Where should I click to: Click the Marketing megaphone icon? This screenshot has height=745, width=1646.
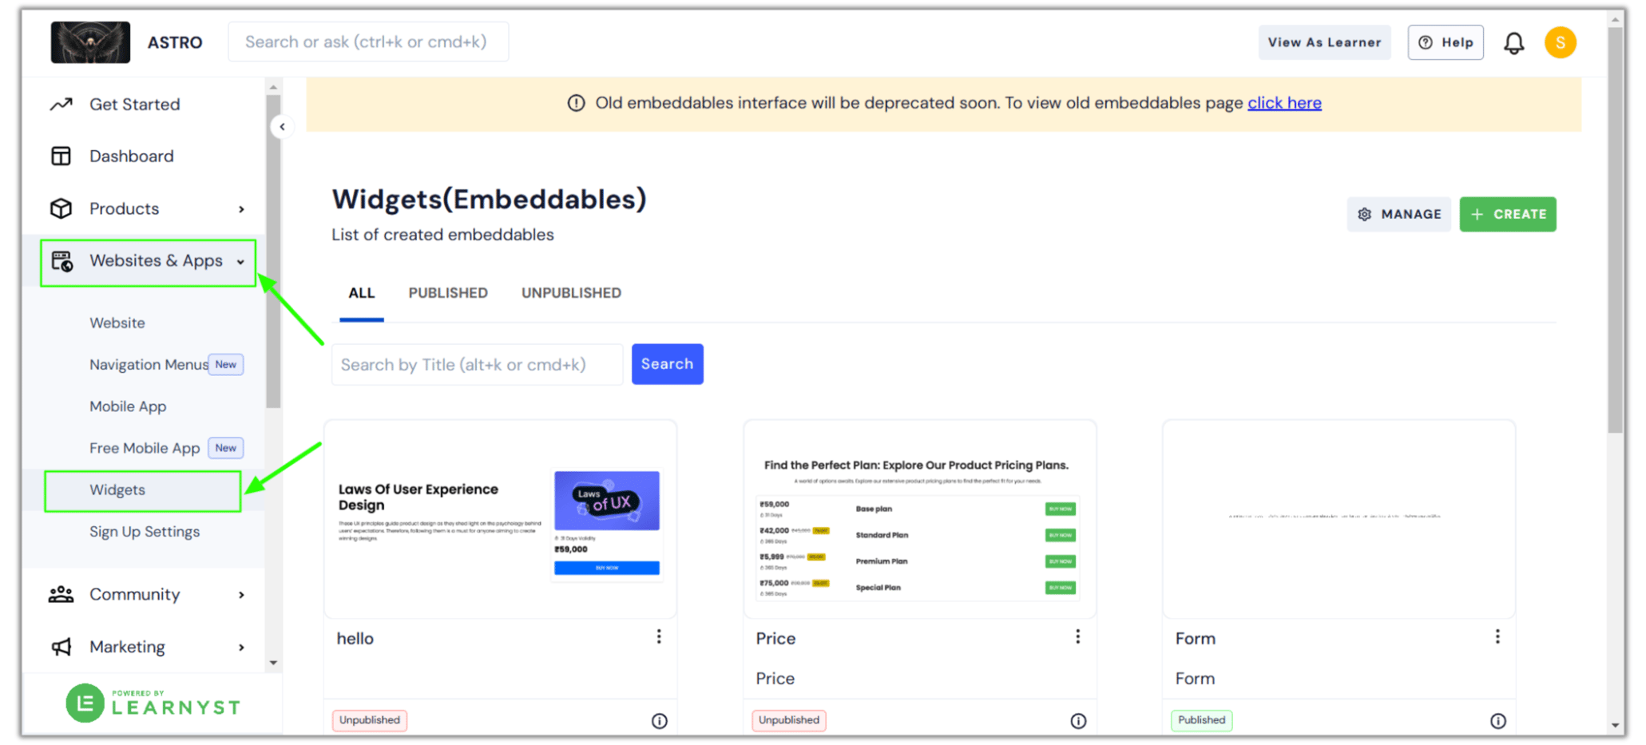61,647
